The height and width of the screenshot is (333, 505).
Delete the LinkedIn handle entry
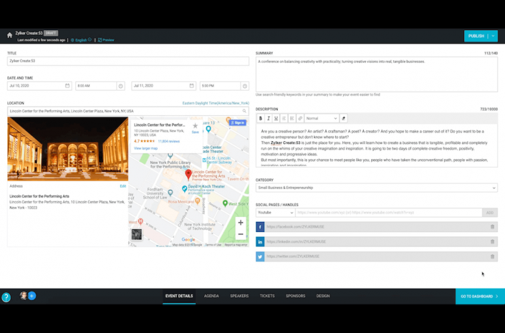pos(493,242)
